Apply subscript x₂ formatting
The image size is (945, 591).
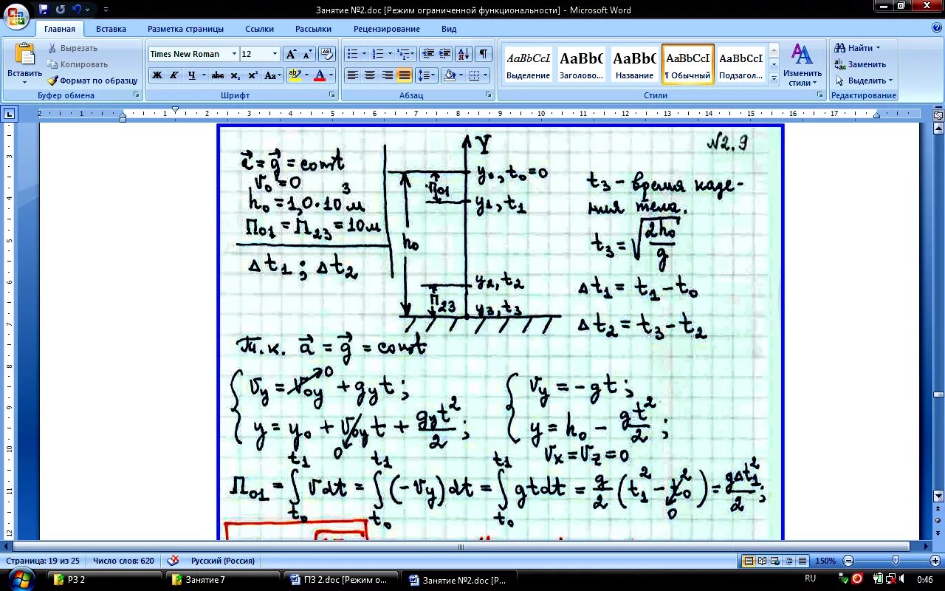[x=235, y=75]
